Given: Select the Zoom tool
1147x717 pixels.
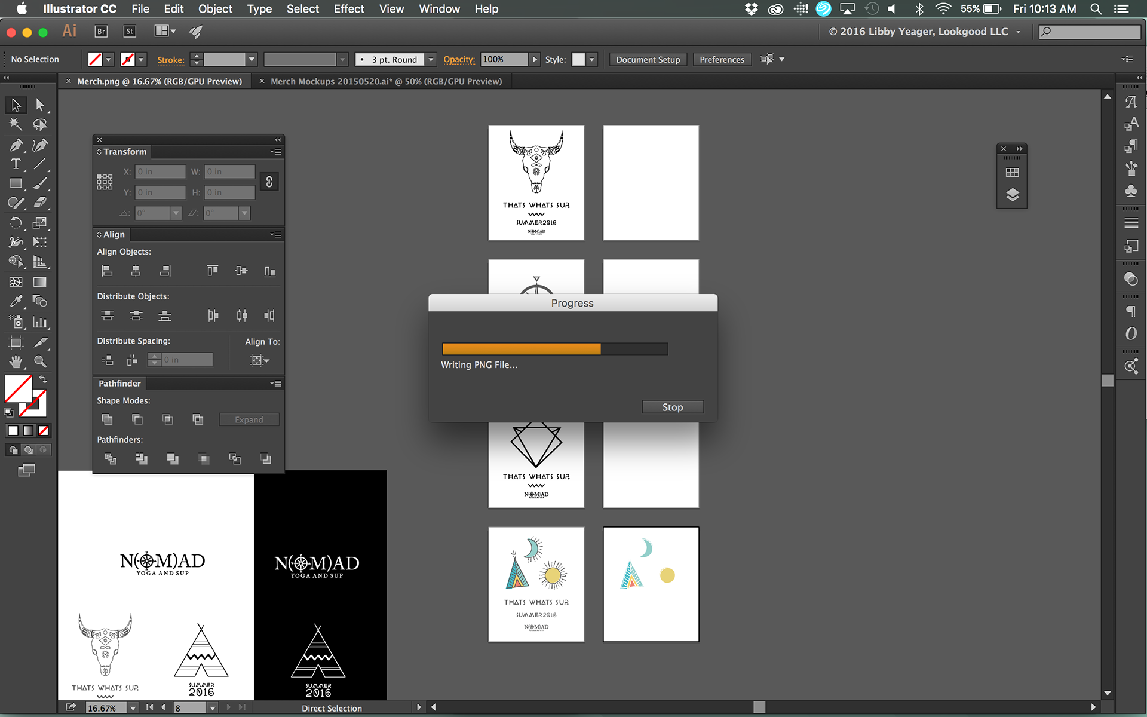Looking at the screenshot, I should (40, 361).
